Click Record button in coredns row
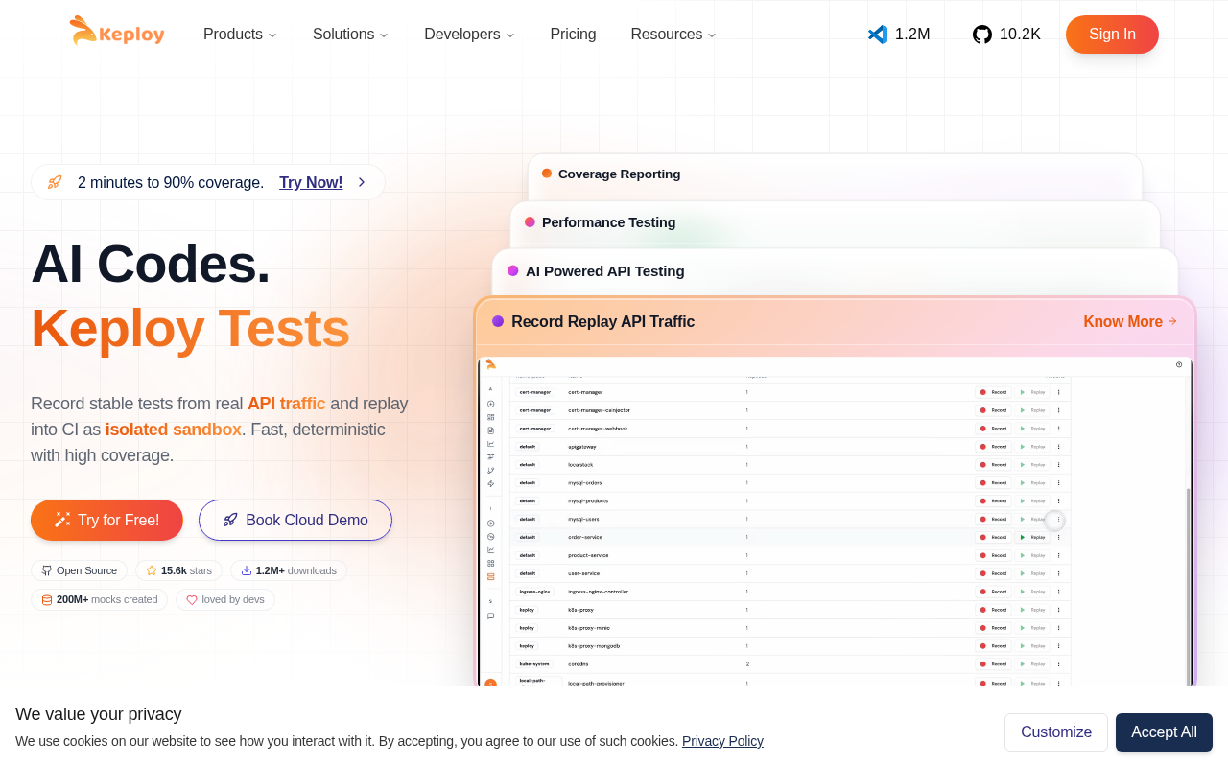 (994, 663)
